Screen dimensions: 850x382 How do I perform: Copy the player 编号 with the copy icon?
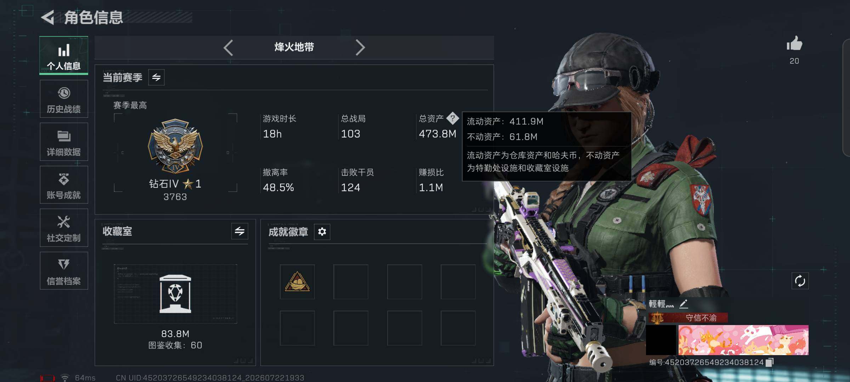[x=769, y=362]
